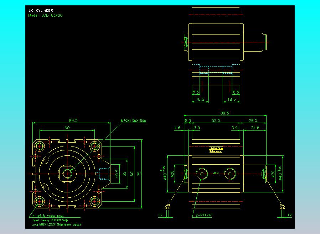Viewport: 320px width, 234px height.
Task: Select the bottom-right mounting hole in front view
Action: coord(95,202)
